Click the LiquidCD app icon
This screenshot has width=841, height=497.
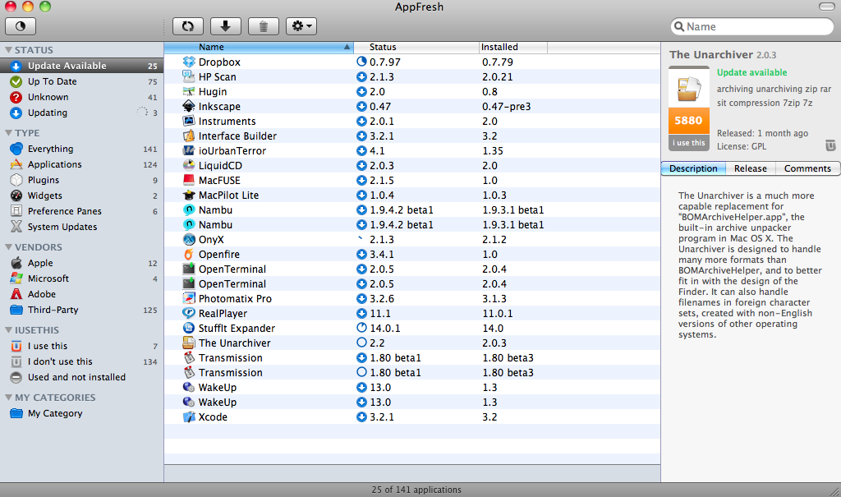189,165
